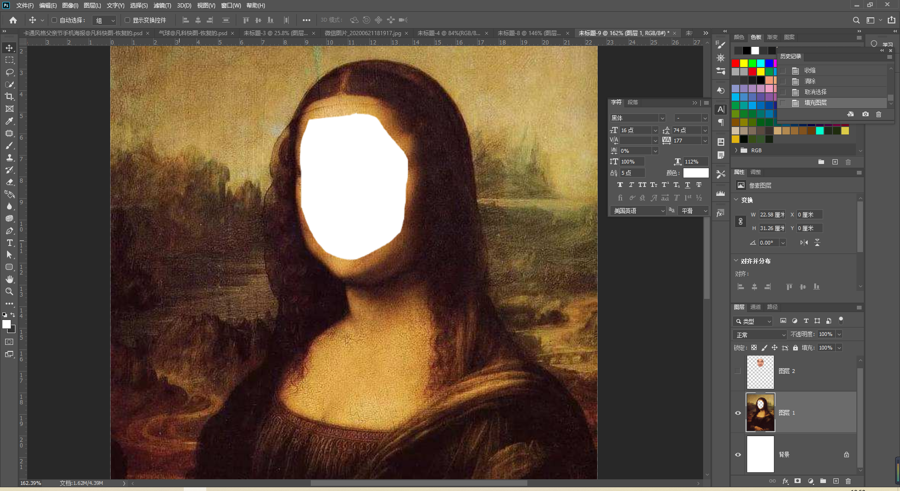
Task: Click the three-dot more options button
Action: coord(306,20)
